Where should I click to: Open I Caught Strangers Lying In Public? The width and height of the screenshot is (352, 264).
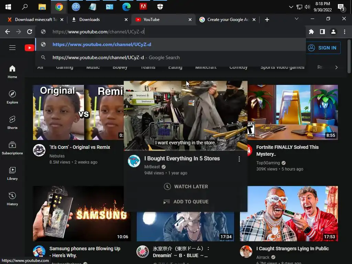(x=293, y=249)
